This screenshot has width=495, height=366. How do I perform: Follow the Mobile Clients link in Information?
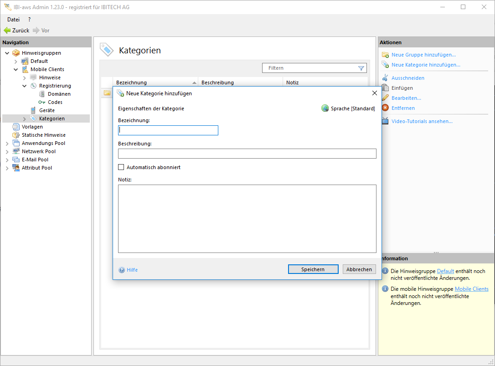471,289
